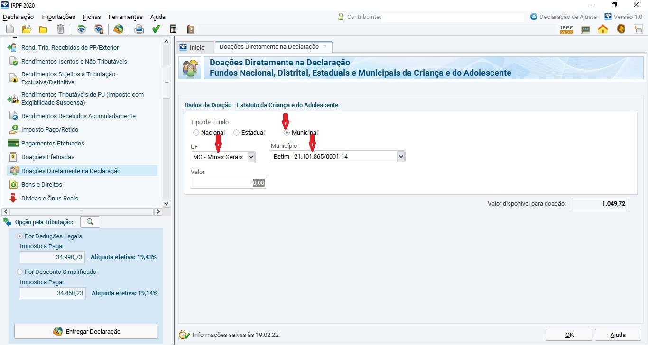This screenshot has width=648, height=345.
Task: Switch to the Início tab
Action: click(192, 47)
